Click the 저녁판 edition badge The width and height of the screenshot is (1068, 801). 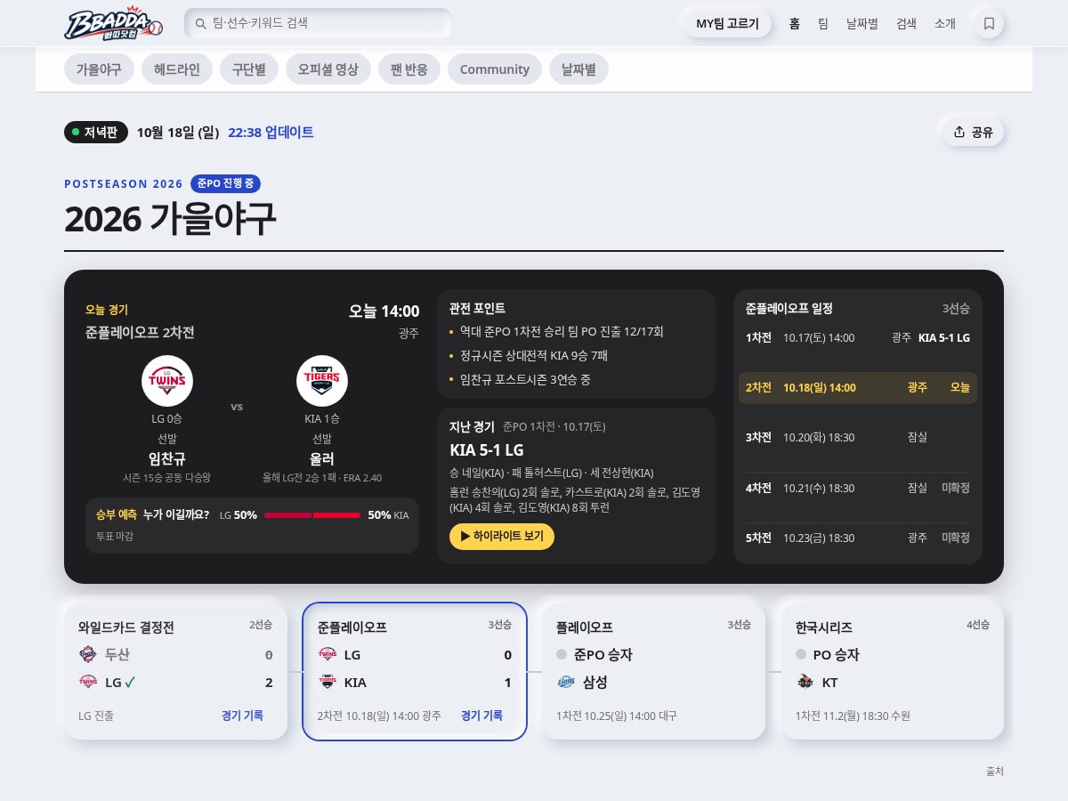(96, 132)
